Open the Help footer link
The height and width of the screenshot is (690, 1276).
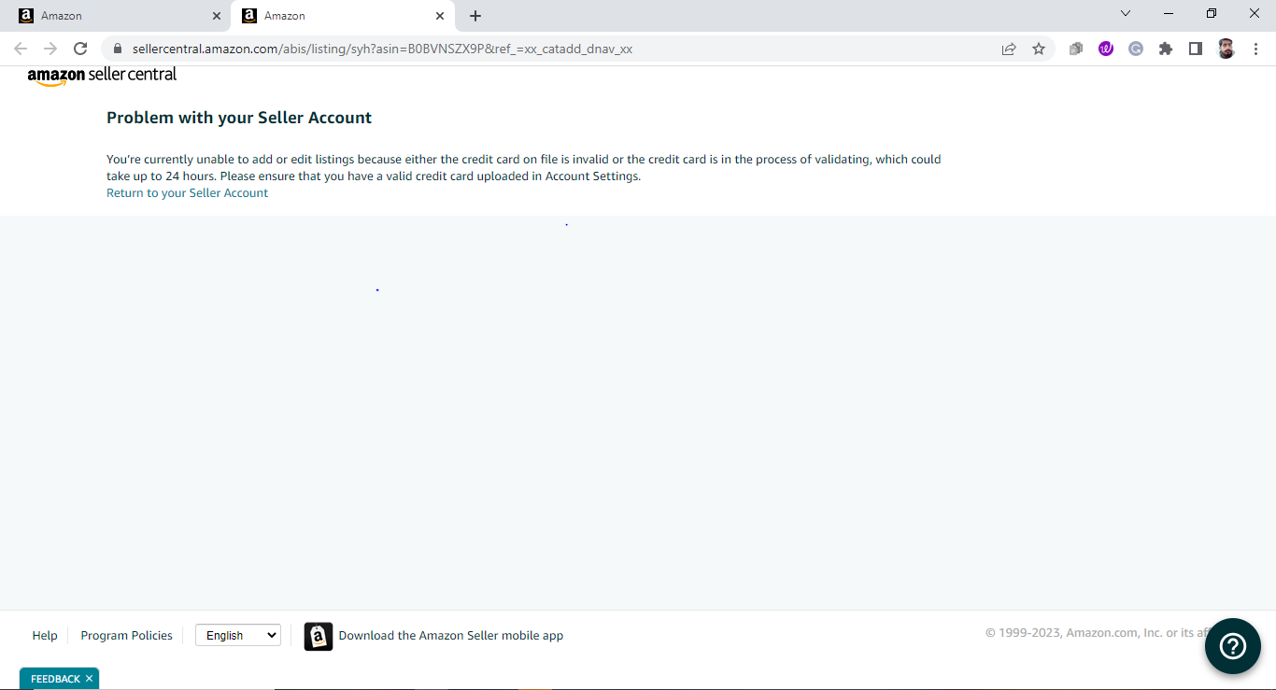coord(45,635)
